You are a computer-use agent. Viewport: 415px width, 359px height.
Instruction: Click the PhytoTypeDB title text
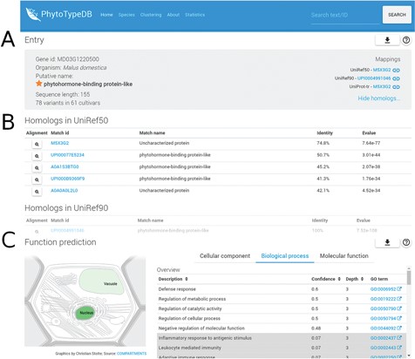coord(66,14)
